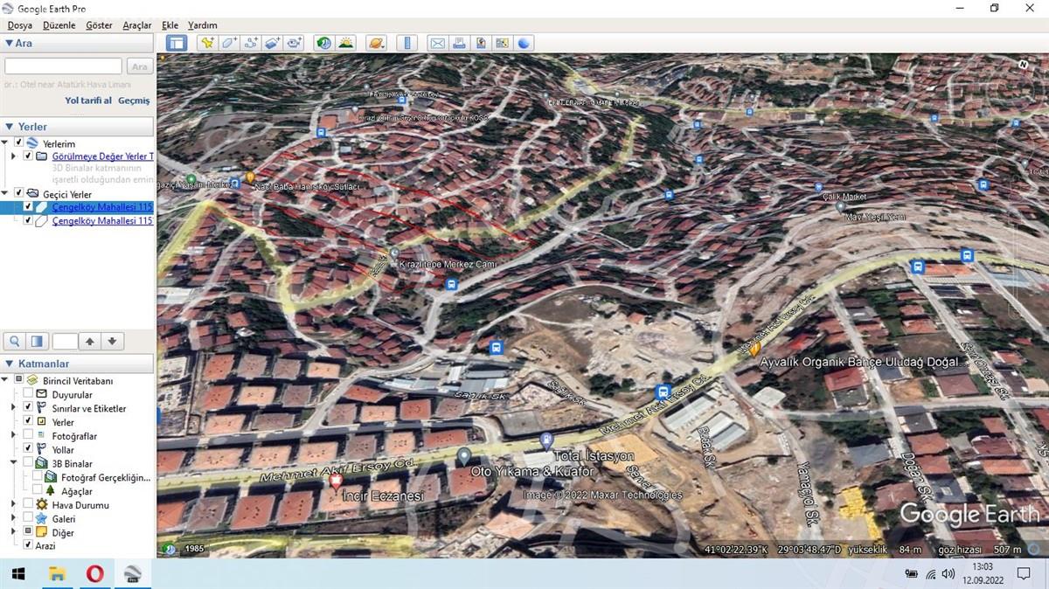View in Google Maps toolbar icon
Viewport: 1049px width, 589px height.
click(x=502, y=43)
